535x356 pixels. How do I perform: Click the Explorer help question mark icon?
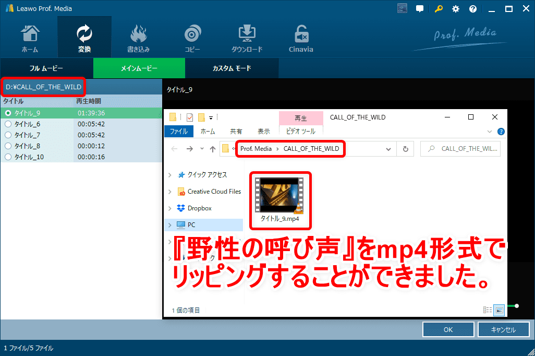501,132
